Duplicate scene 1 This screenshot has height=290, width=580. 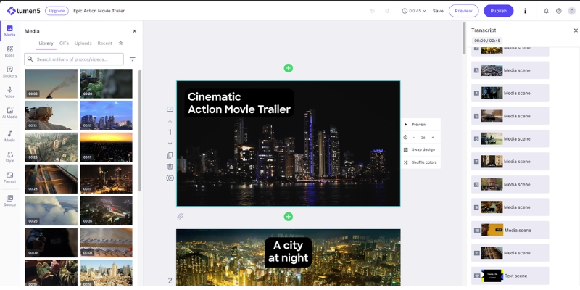click(x=170, y=155)
